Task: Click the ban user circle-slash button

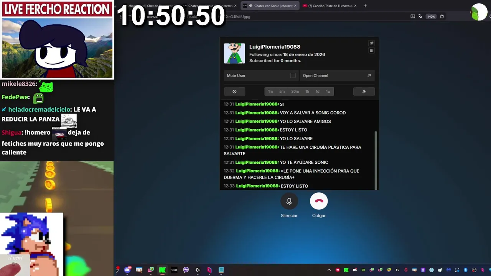Action: (x=234, y=91)
